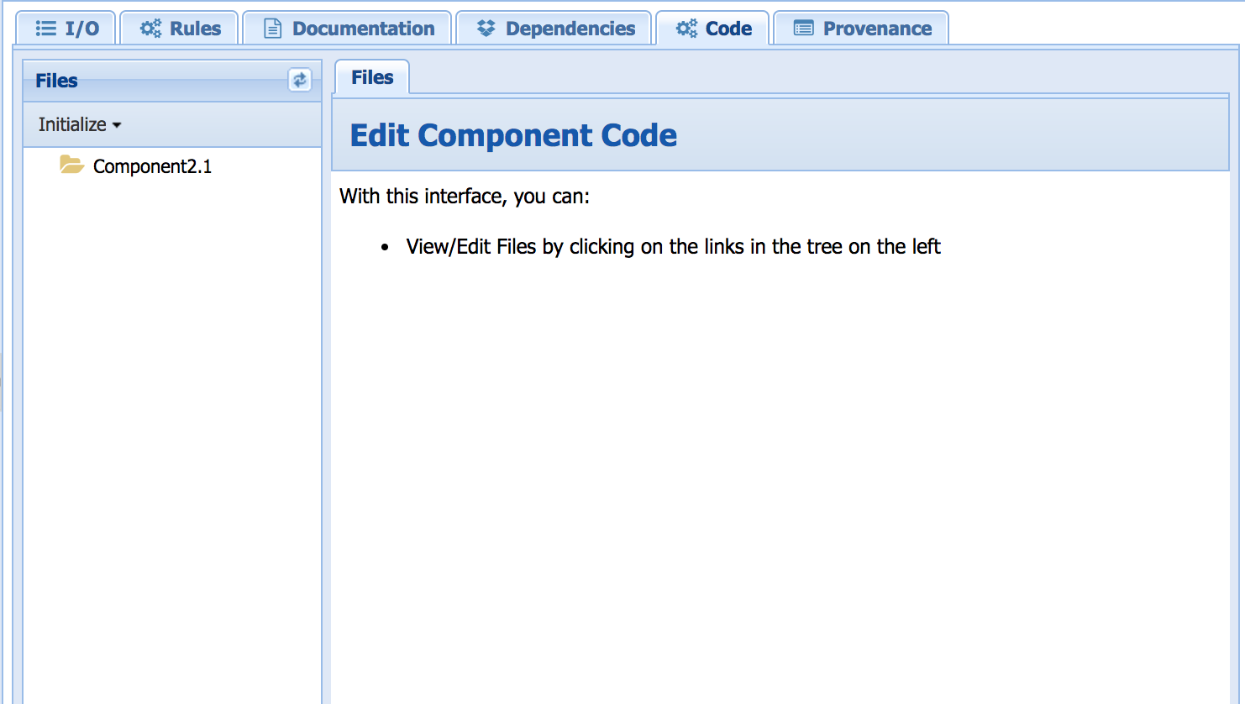Show the Dependencies tab

click(570, 29)
